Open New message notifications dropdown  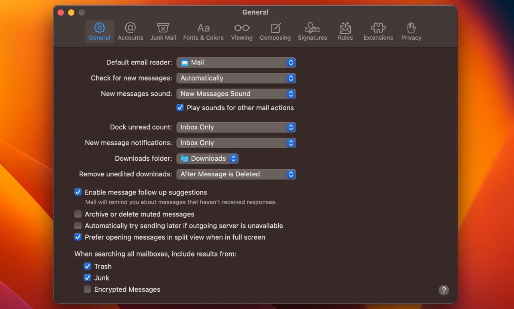click(236, 143)
